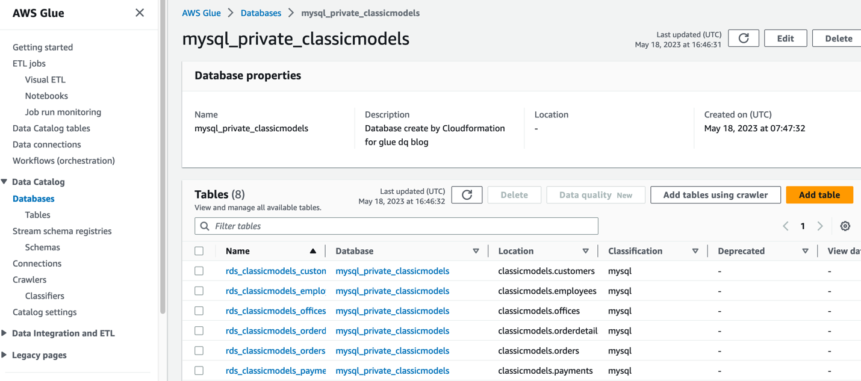Open Getting started in sidebar
This screenshot has height=381, width=861.
43,47
